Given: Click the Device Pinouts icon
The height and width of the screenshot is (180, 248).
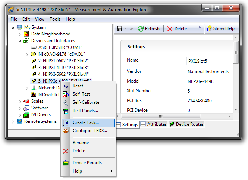Looking at the screenshot, I should pos(66,163).
